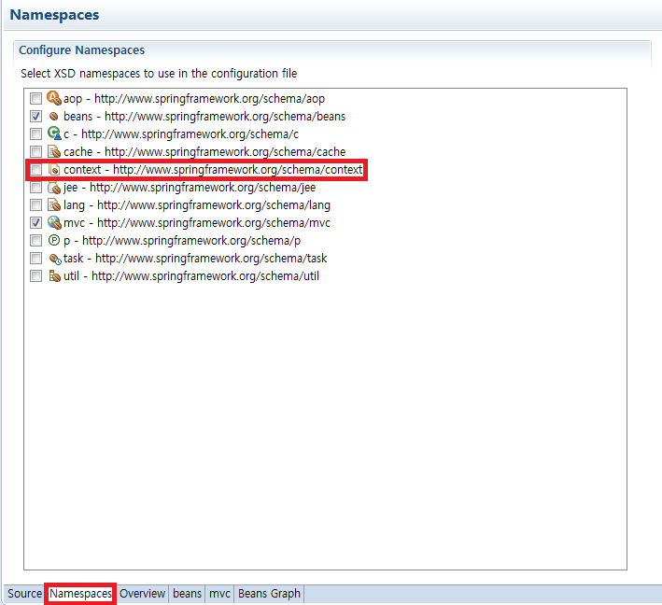This screenshot has height=605, width=662.
Task: Select the schema/p namespace row
Action: [x=182, y=241]
